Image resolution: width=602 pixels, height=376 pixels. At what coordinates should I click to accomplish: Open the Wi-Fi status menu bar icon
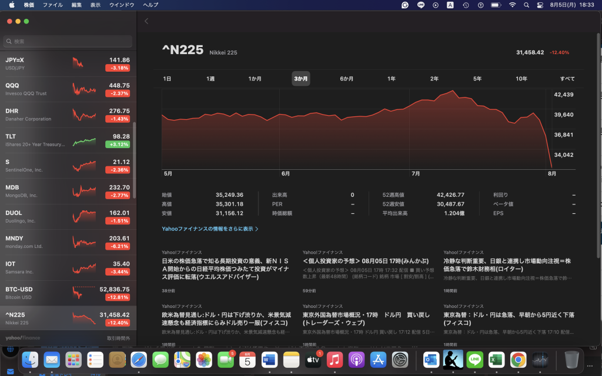coord(511,5)
